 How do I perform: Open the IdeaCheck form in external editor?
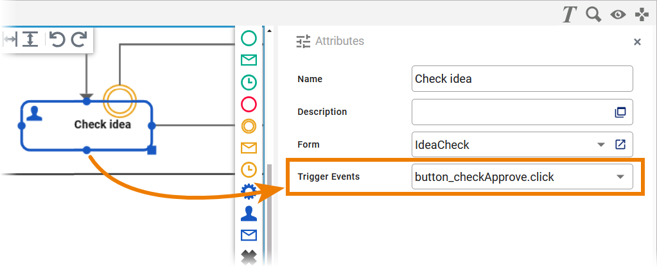click(620, 144)
